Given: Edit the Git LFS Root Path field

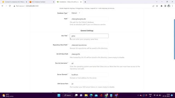Looking at the screenshot, I should click(x=89, y=54).
